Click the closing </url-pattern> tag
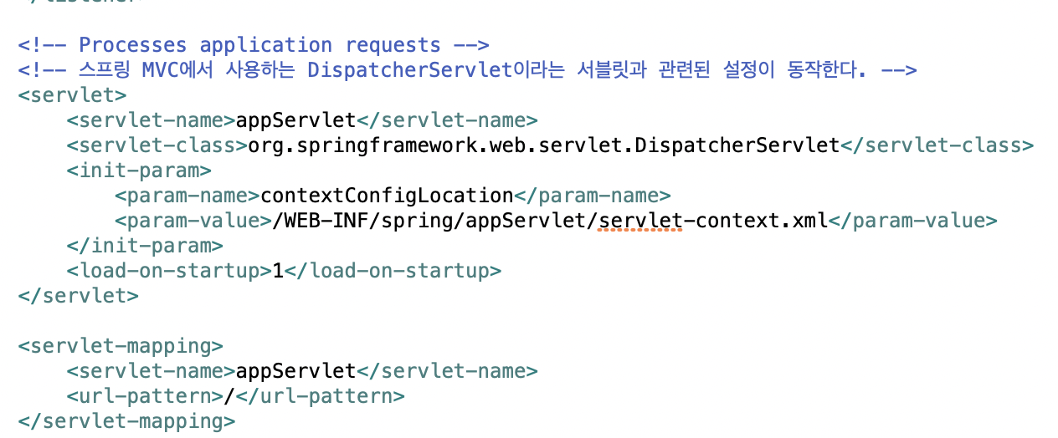 point(321,396)
